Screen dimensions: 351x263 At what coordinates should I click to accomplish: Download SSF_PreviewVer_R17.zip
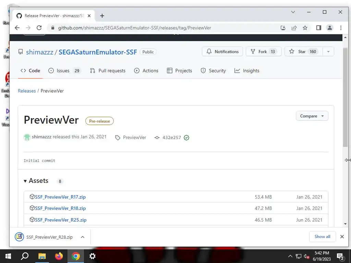pos(60,197)
